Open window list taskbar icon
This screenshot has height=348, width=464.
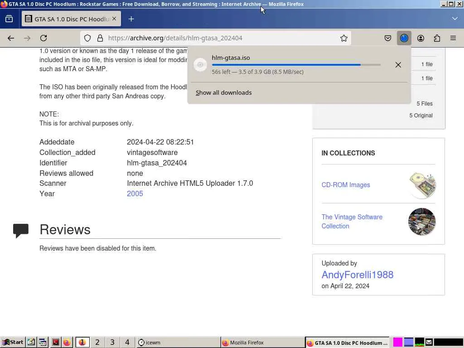coord(43,343)
